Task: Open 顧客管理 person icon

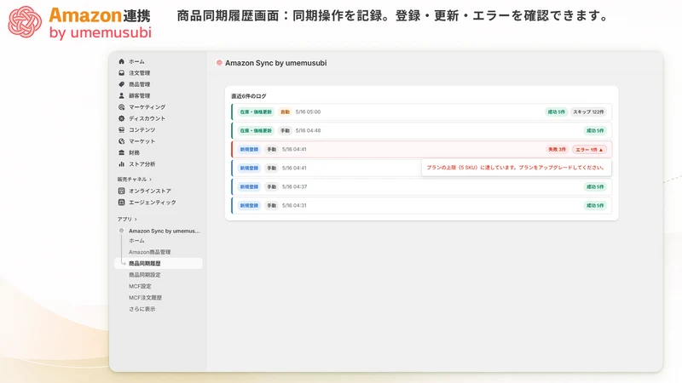Action: tap(121, 95)
